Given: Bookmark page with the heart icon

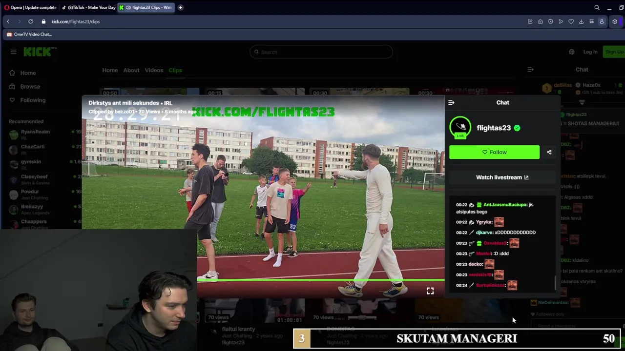Looking at the screenshot, I should [x=571, y=21].
